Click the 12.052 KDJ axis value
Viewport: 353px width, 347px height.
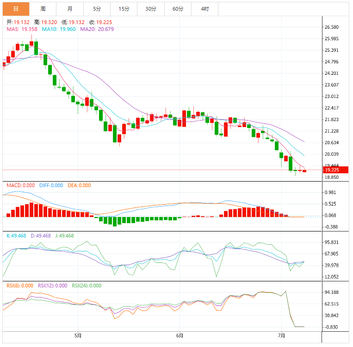(332, 277)
